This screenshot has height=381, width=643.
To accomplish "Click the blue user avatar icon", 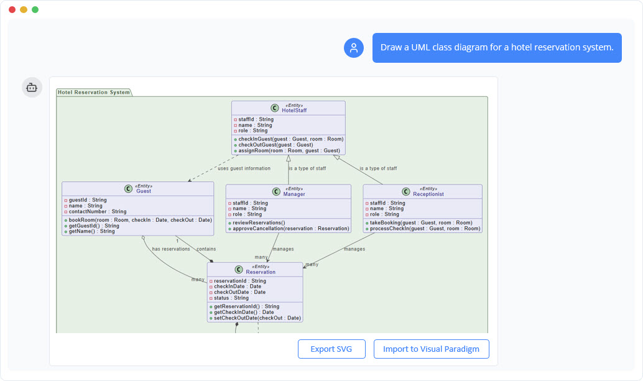I will pyautogui.click(x=353, y=47).
